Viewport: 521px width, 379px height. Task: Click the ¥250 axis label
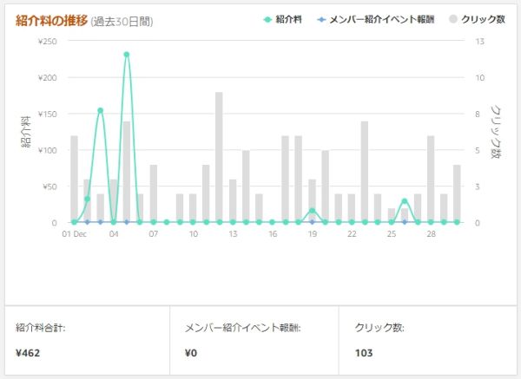[47, 42]
